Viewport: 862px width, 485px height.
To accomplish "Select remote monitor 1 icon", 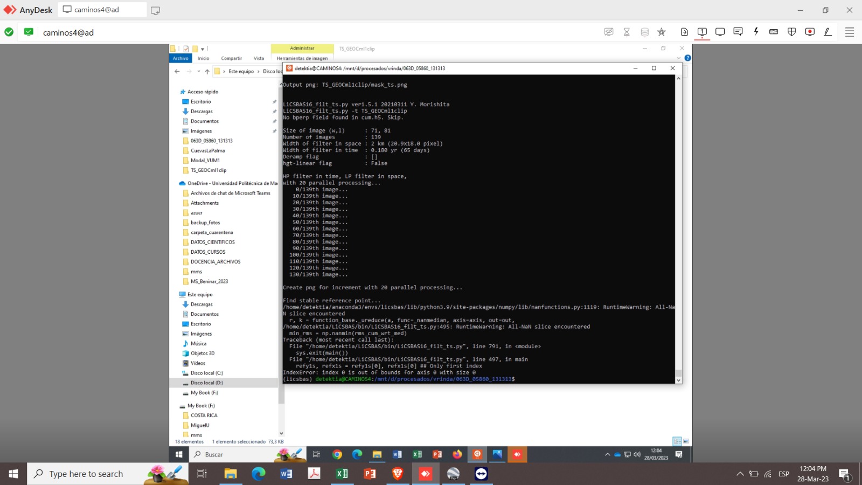I will 702,32.
